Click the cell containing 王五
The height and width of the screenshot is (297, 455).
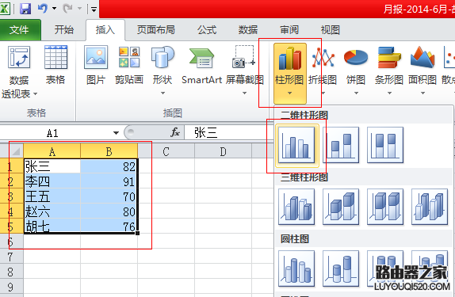click(x=52, y=196)
